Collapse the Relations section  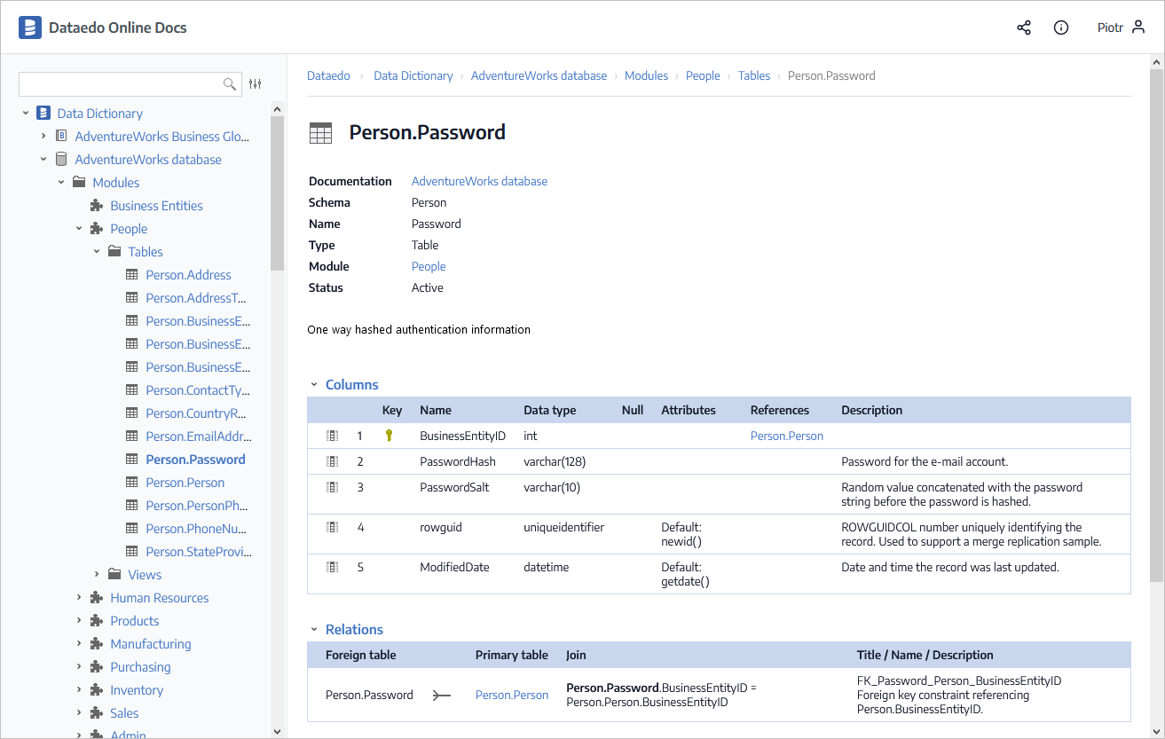coord(313,630)
